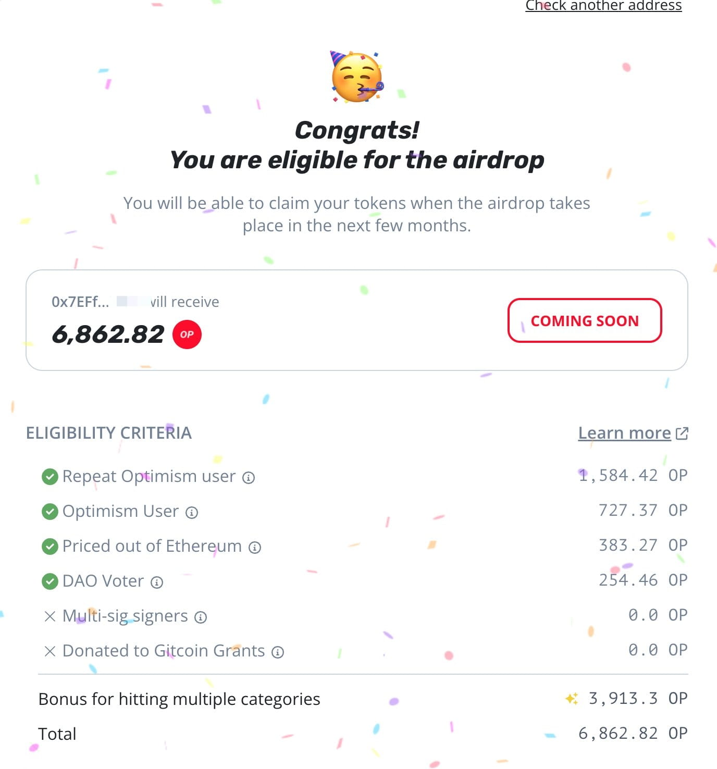Click the red OP token badge
The image size is (717, 769).
coord(187,334)
